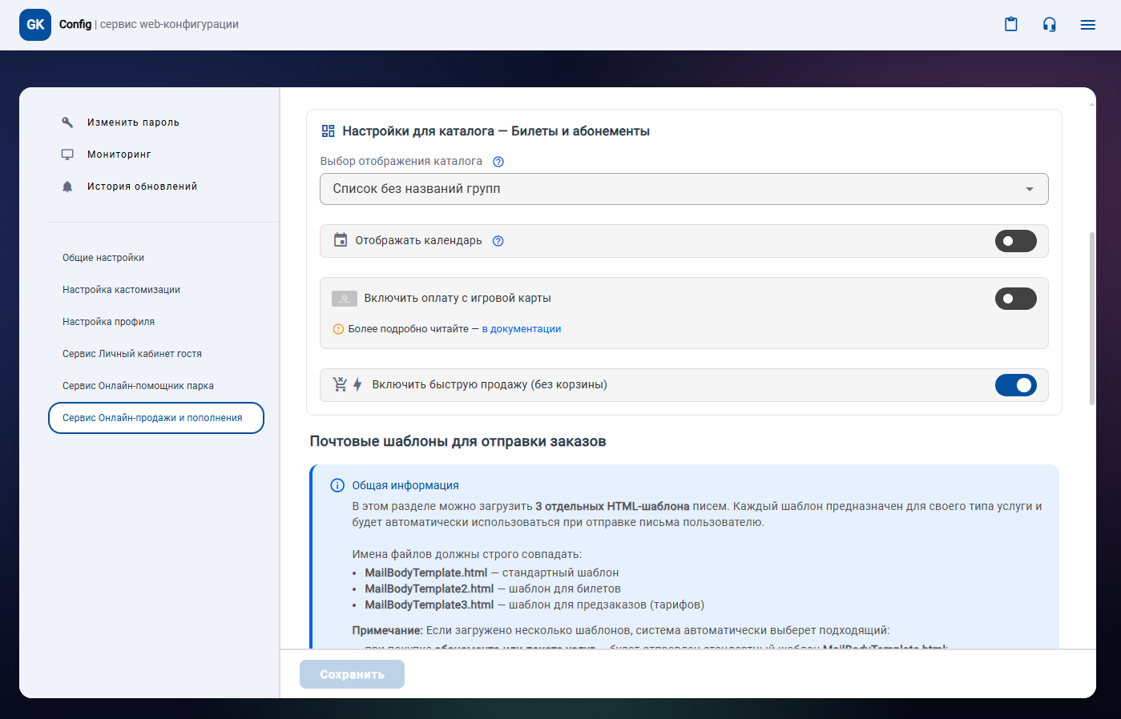Click the key icon for Изменить пароль
Viewport: 1121px width, 719px height.
[67, 123]
